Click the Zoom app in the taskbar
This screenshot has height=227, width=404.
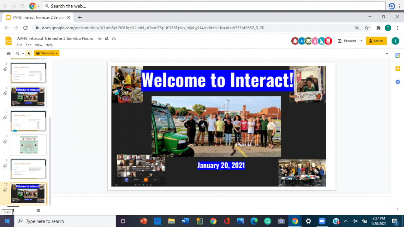pyautogui.click(x=322, y=221)
